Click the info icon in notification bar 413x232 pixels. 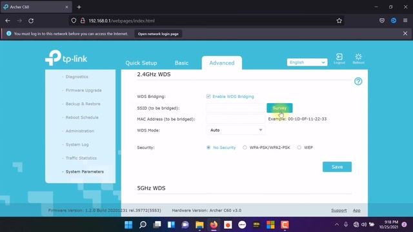pos(9,34)
